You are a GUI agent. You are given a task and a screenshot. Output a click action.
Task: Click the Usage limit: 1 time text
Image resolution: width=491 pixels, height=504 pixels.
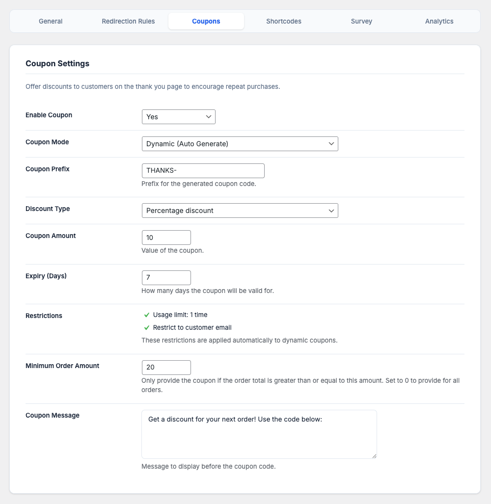180,315
